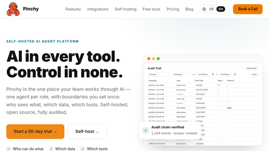The image size is (269, 151).
Task: Click the Export button in Audit Trail
Action: [x=254, y=74]
